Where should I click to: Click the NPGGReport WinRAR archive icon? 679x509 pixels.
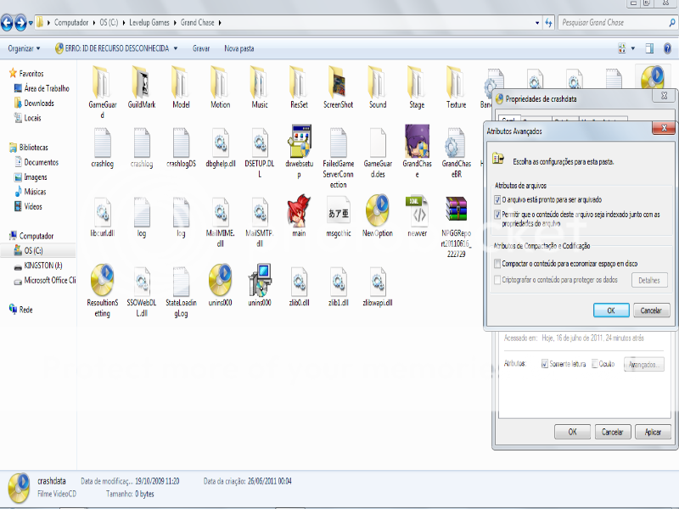click(x=456, y=211)
